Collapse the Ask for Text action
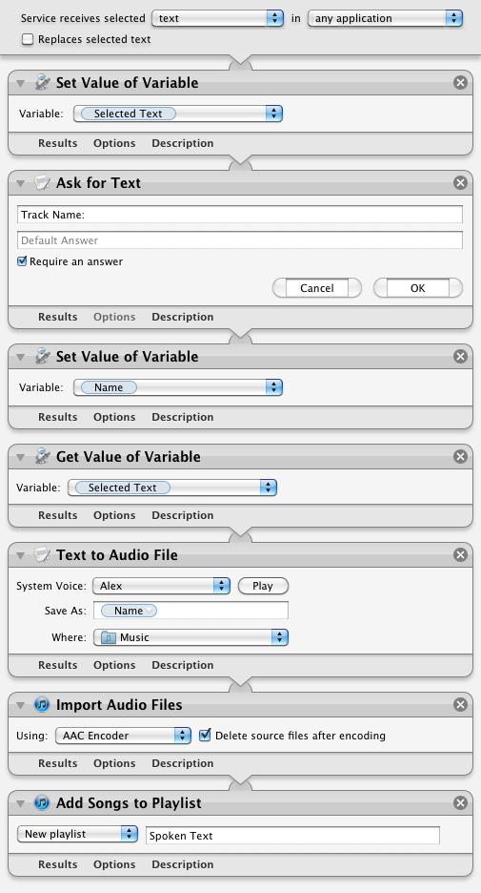The image size is (481, 893). point(20,183)
